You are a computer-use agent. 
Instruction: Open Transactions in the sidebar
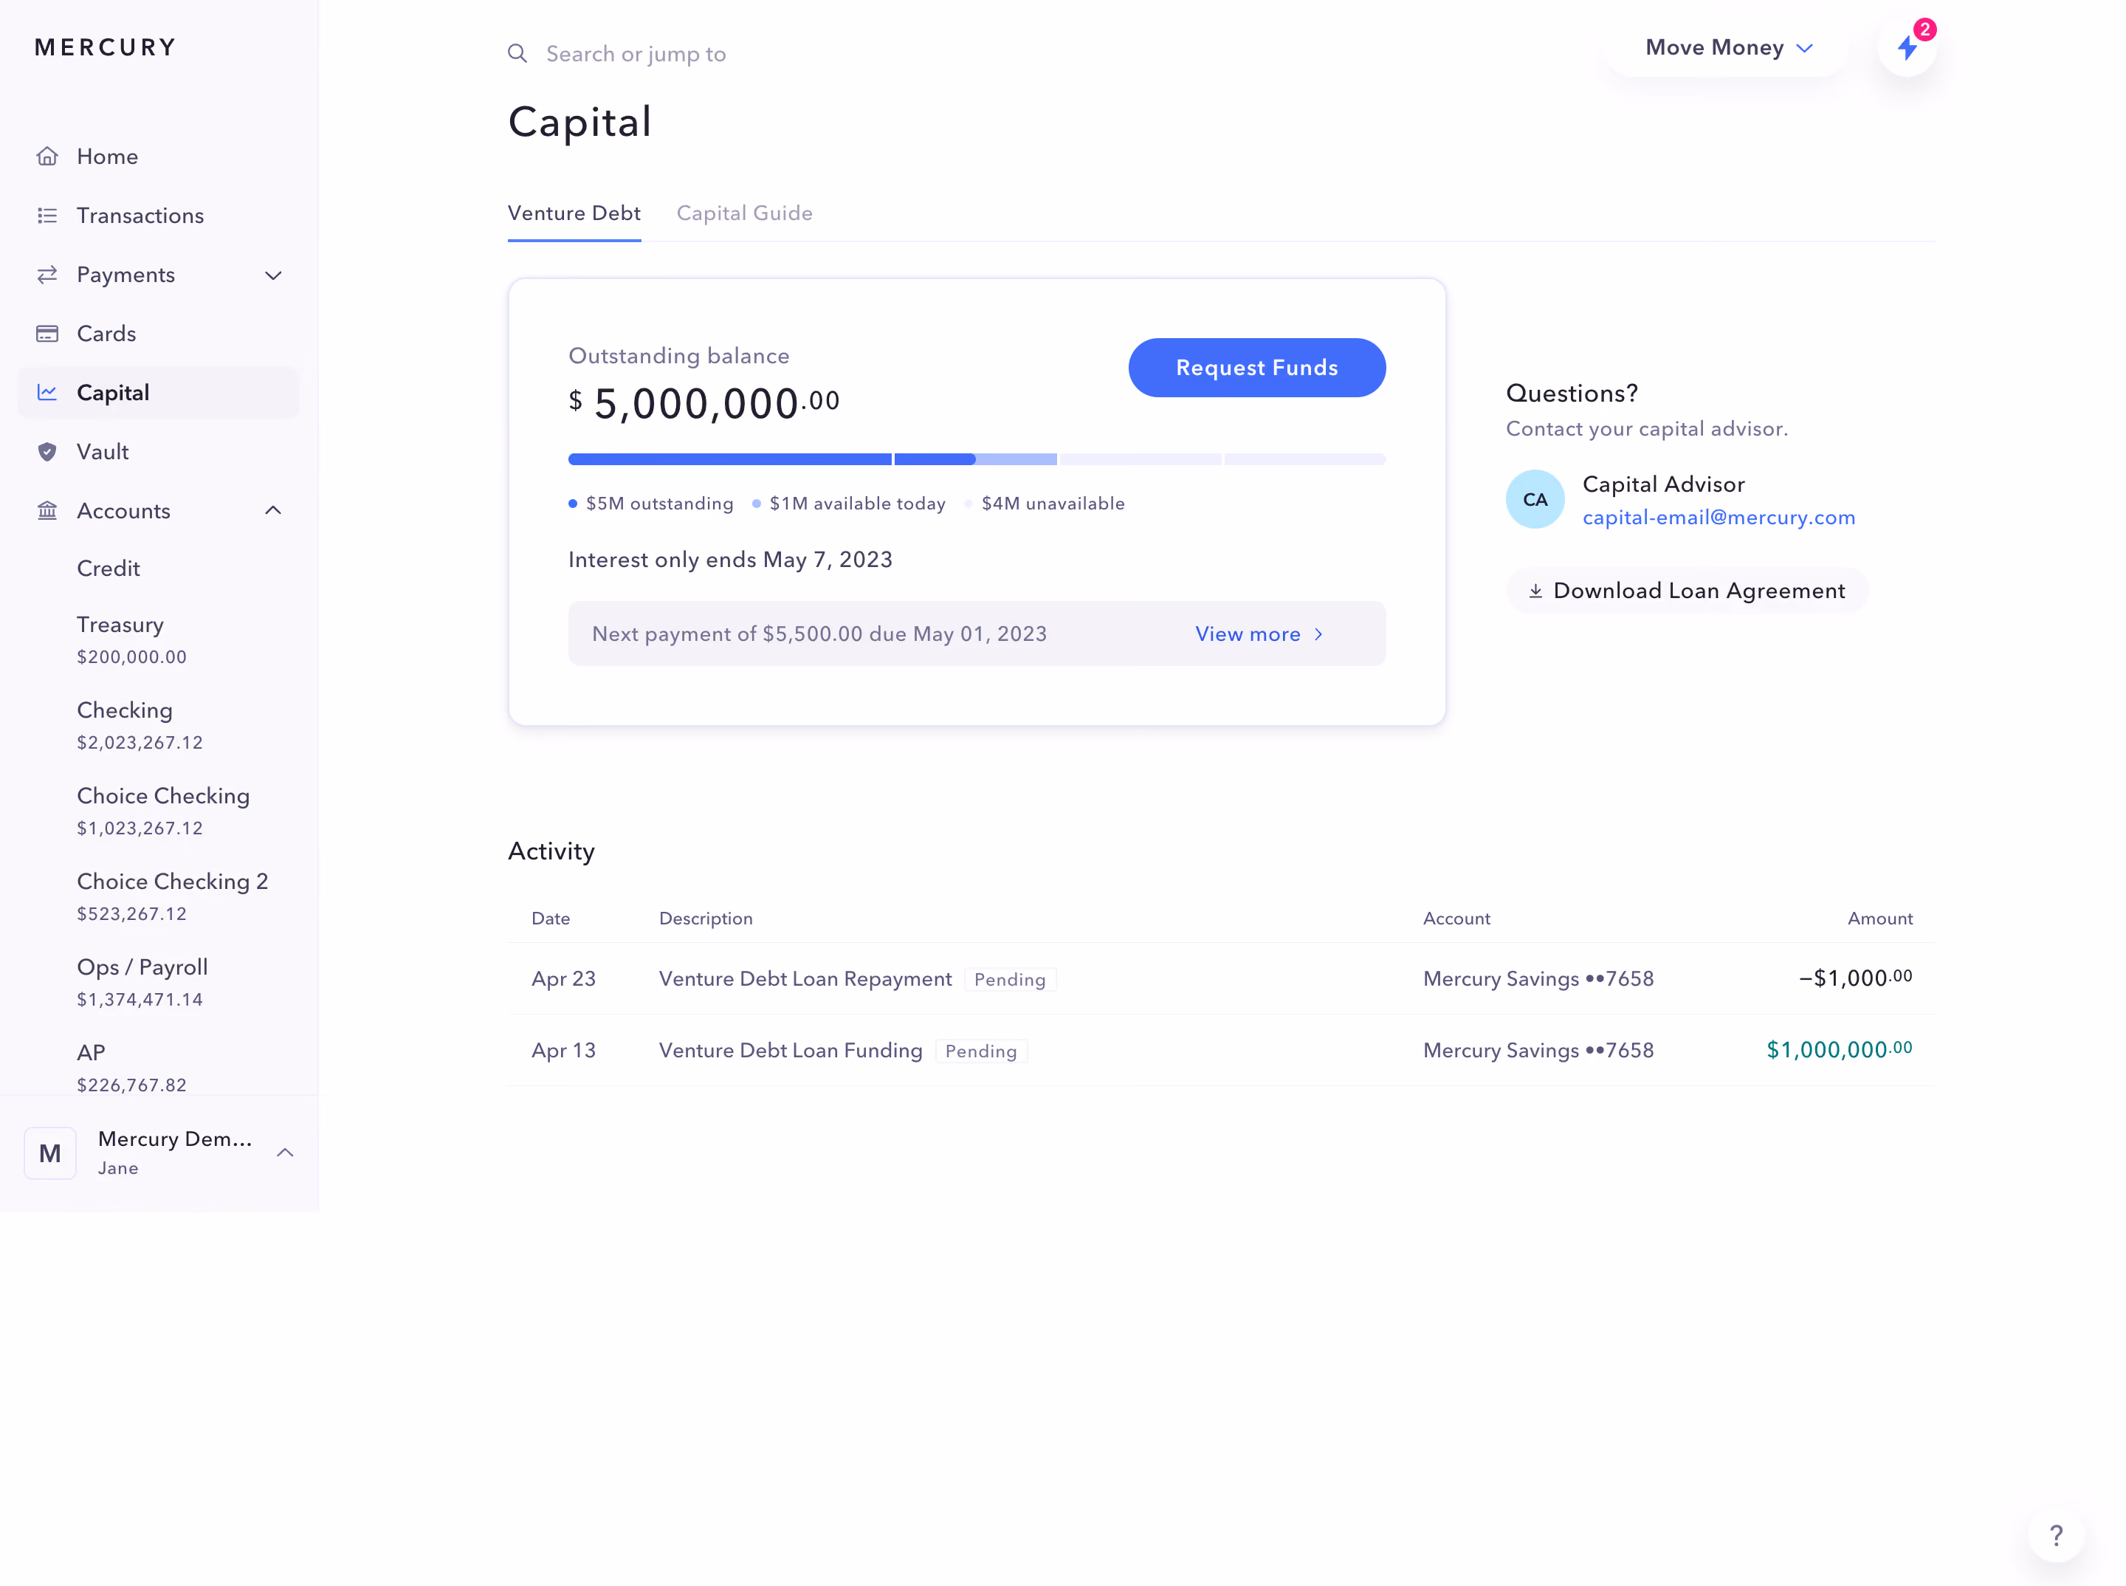(159, 215)
